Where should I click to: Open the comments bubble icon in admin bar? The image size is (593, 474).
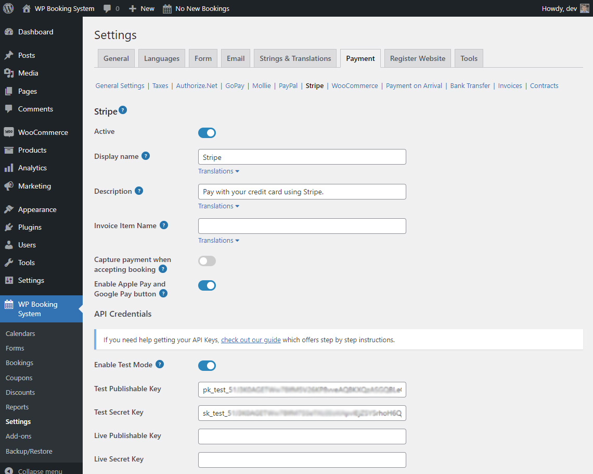[x=107, y=9]
